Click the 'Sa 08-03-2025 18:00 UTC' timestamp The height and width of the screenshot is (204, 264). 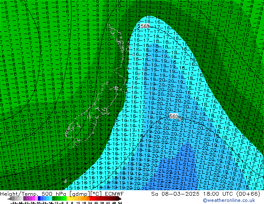click(193, 194)
